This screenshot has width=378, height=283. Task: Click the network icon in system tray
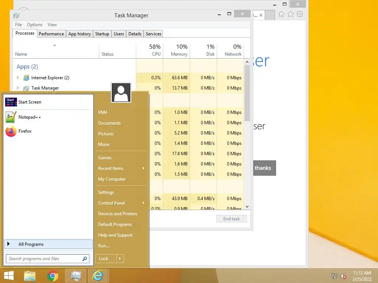click(x=334, y=276)
